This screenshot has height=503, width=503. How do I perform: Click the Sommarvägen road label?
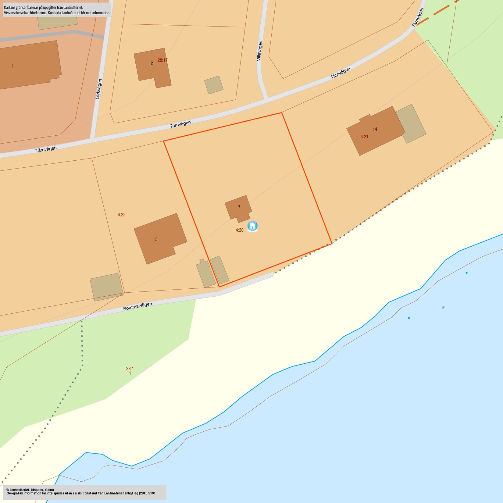(137, 306)
